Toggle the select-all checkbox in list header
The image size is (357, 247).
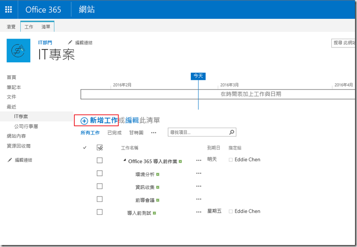[x=100, y=148]
